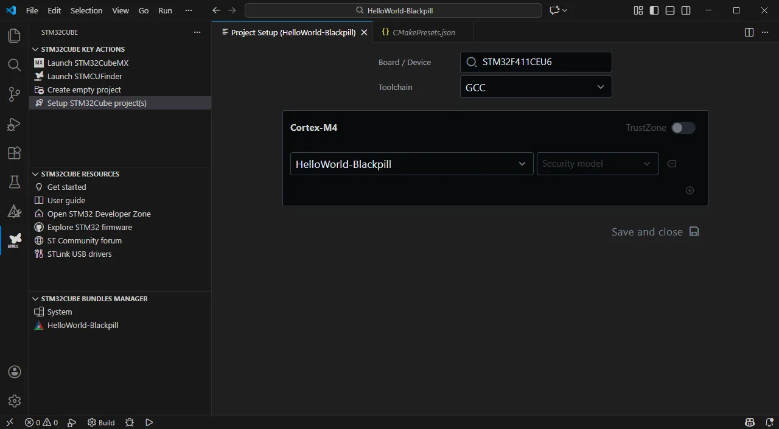Toggle the bottom panel layout icon
Image resolution: width=779 pixels, height=429 pixels.
pos(670,10)
